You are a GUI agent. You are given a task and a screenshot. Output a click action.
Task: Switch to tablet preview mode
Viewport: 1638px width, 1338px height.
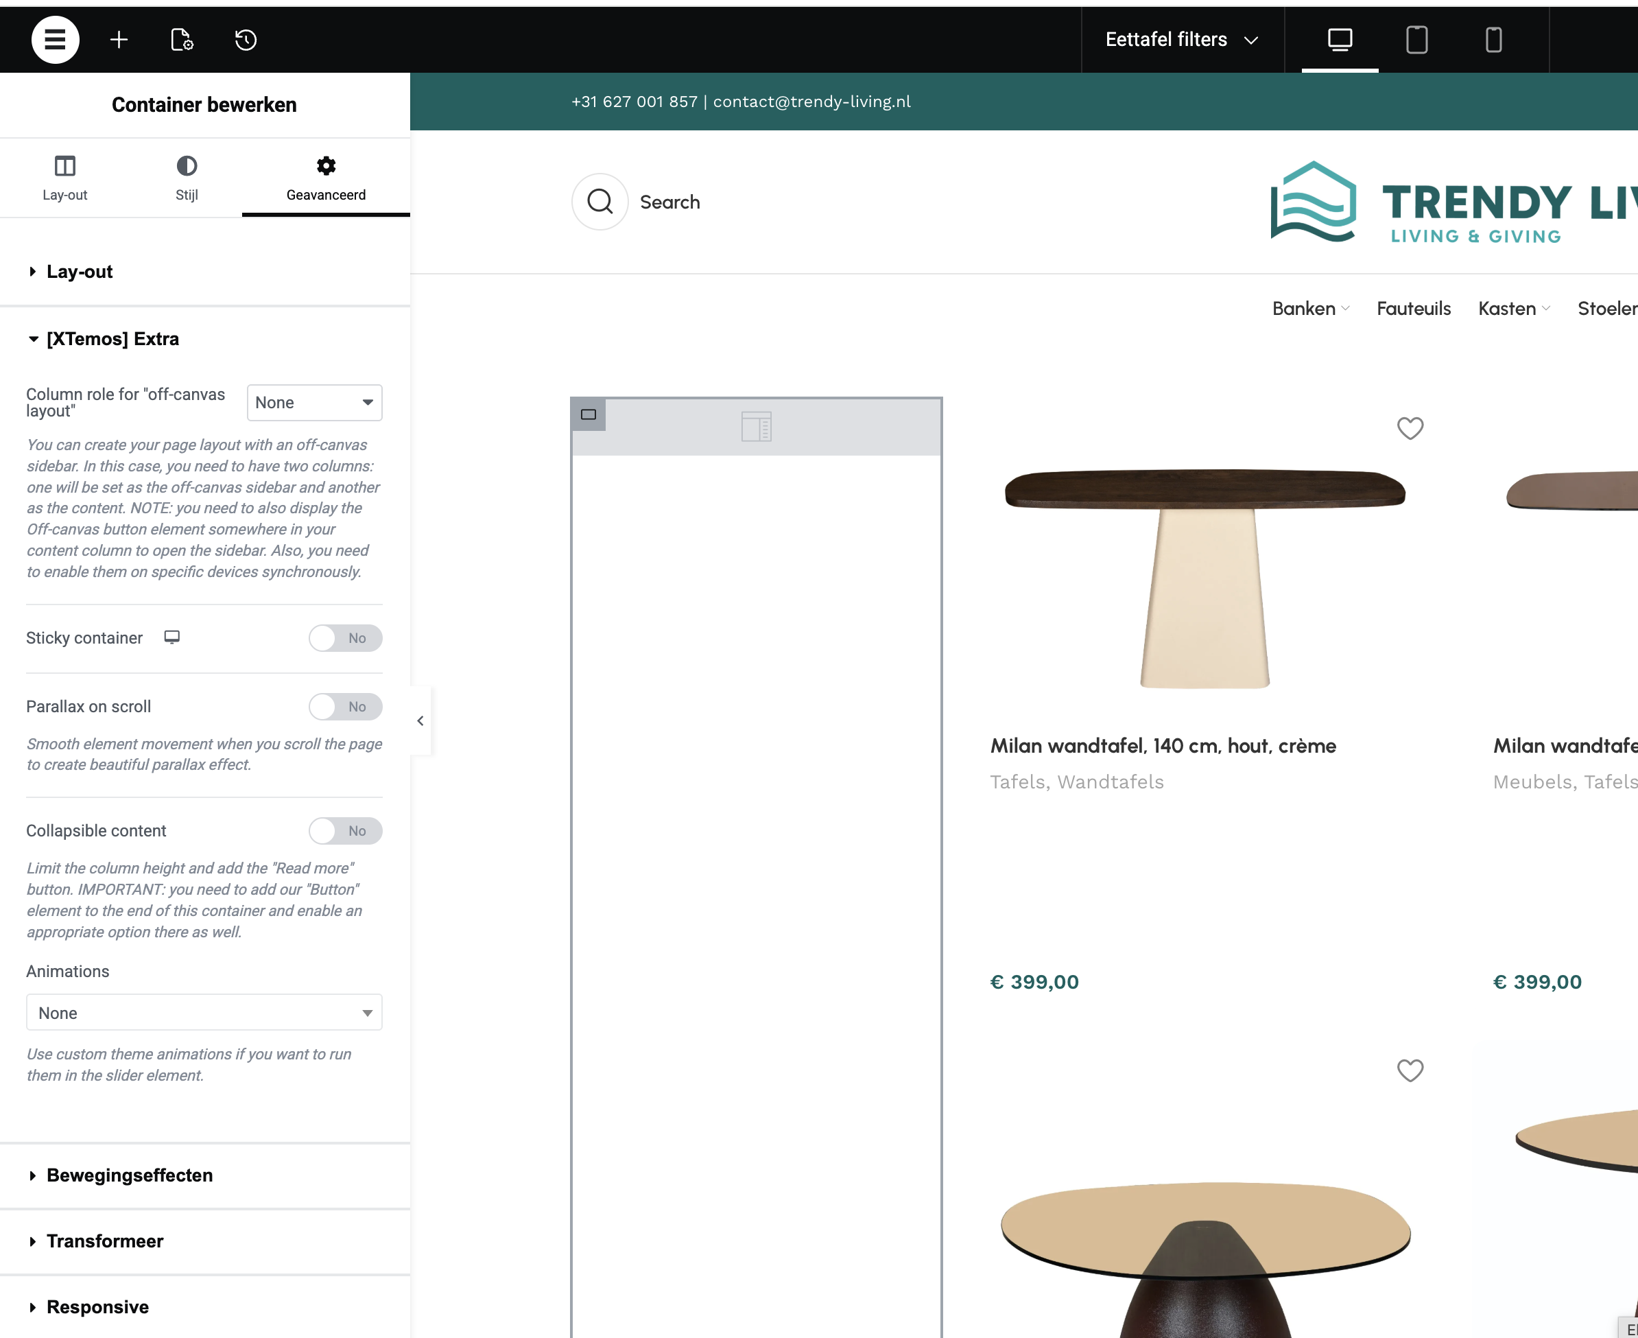(1416, 39)
